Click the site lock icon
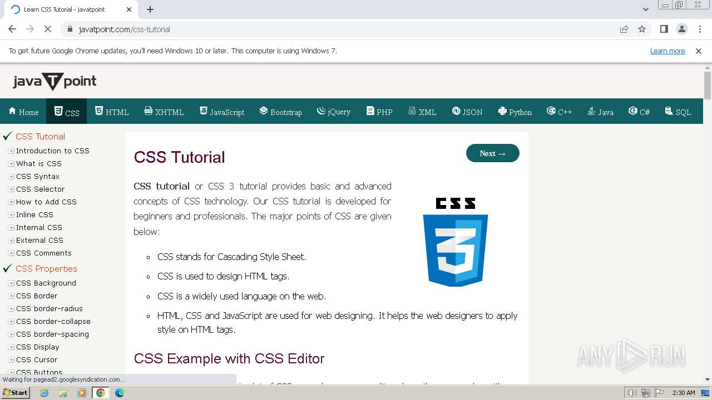 (70, 29)
